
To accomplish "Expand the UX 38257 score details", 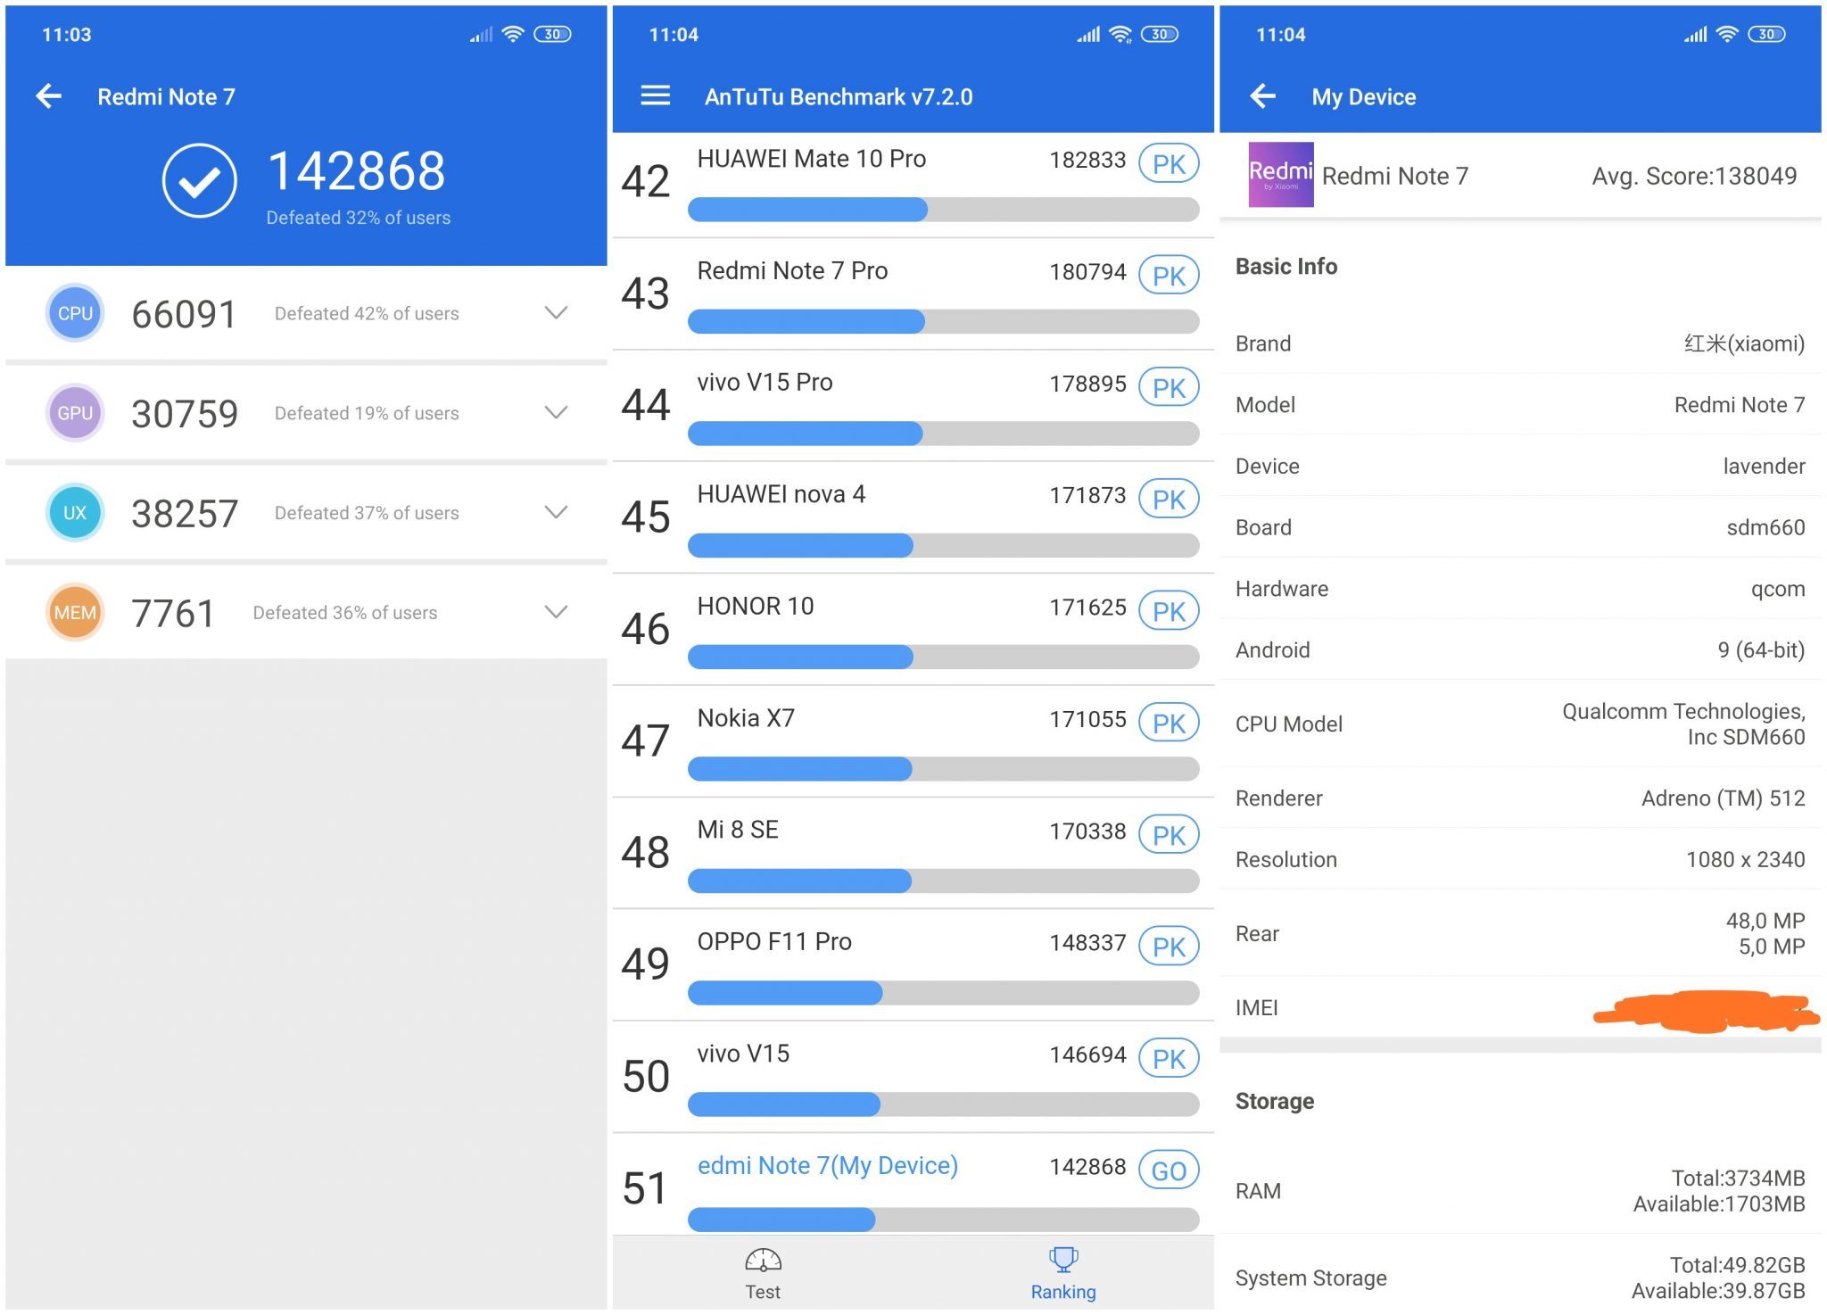I will tap(556, 513).
